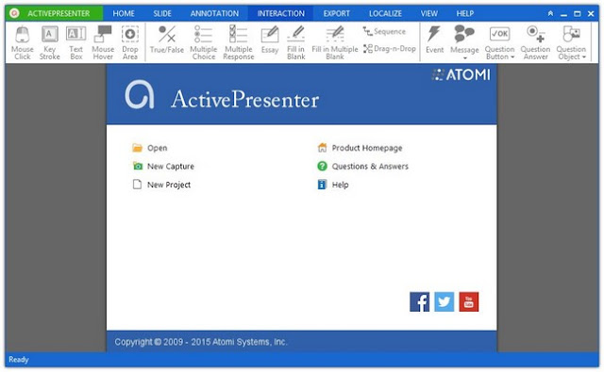Image resolution: width=604 pixels, height=372 pixels.
Task: Expand the Message dropdown arrow
Action: pyautogui.click(x=464, y=58)
